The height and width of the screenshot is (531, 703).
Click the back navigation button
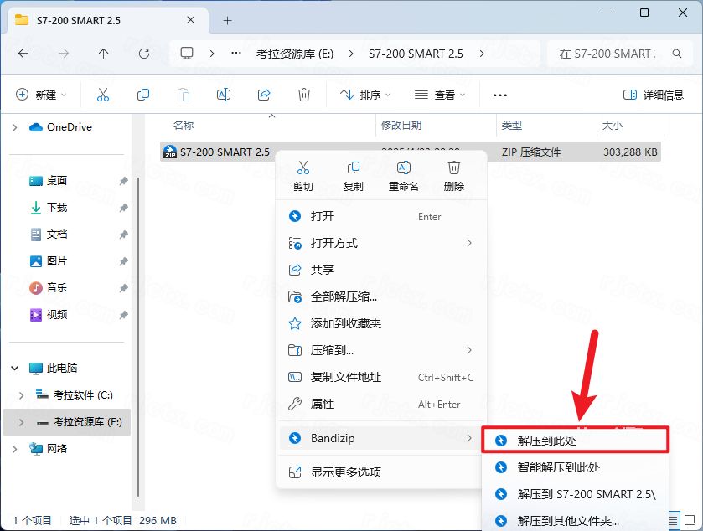tap(22, 53)
